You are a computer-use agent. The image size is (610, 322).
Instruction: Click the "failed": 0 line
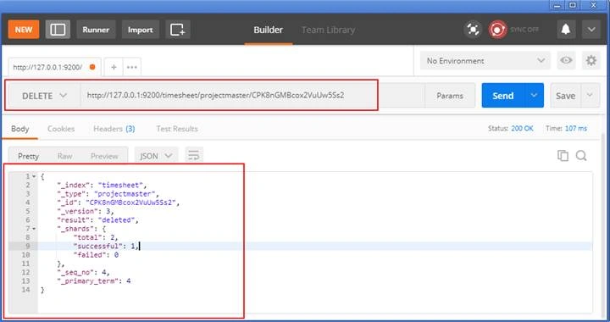click(x=96, y=255)
